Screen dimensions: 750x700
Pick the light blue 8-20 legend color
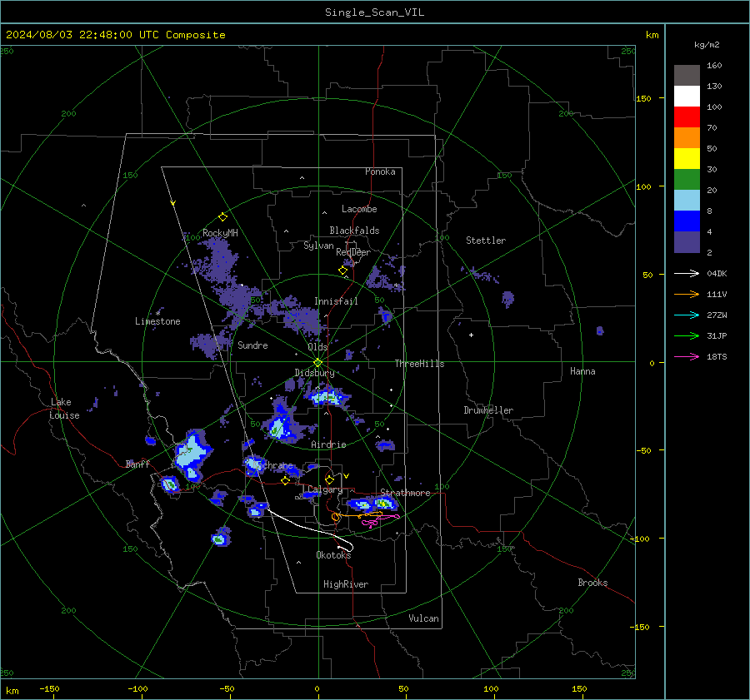(x=687, y=201)
